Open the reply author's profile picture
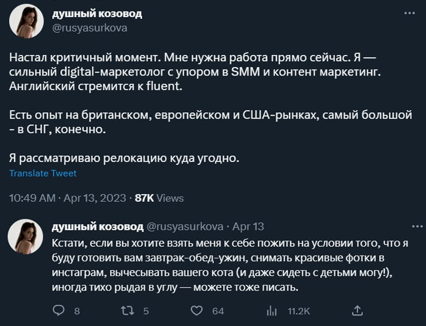This screenshot has height=326, width=426. 26,236
